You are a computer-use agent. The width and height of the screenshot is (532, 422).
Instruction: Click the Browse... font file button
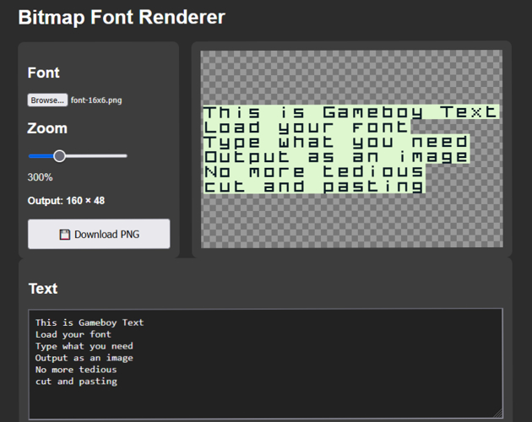(x=47, y=100)
